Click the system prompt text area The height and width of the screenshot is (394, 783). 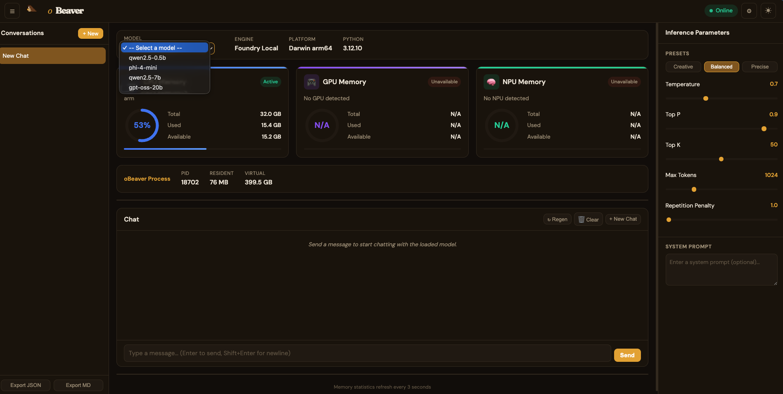tap(721, 269)
